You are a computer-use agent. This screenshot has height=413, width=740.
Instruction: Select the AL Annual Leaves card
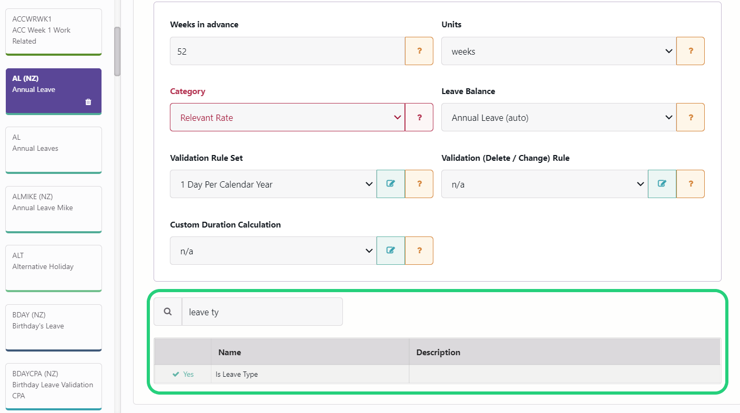click(x=54, y=150)
